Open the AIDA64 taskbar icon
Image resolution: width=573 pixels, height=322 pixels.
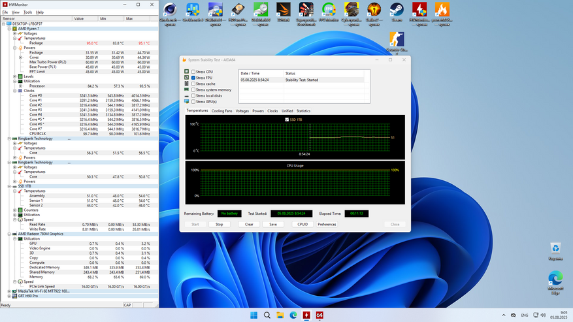tap(320, 315)
